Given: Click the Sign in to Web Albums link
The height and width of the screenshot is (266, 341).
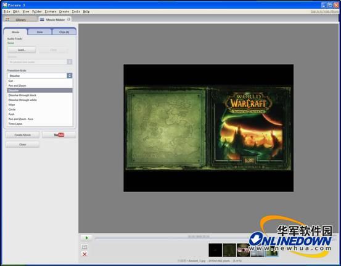Looking at the screenshot, I should pyautogui.click(x=324, y=11).
